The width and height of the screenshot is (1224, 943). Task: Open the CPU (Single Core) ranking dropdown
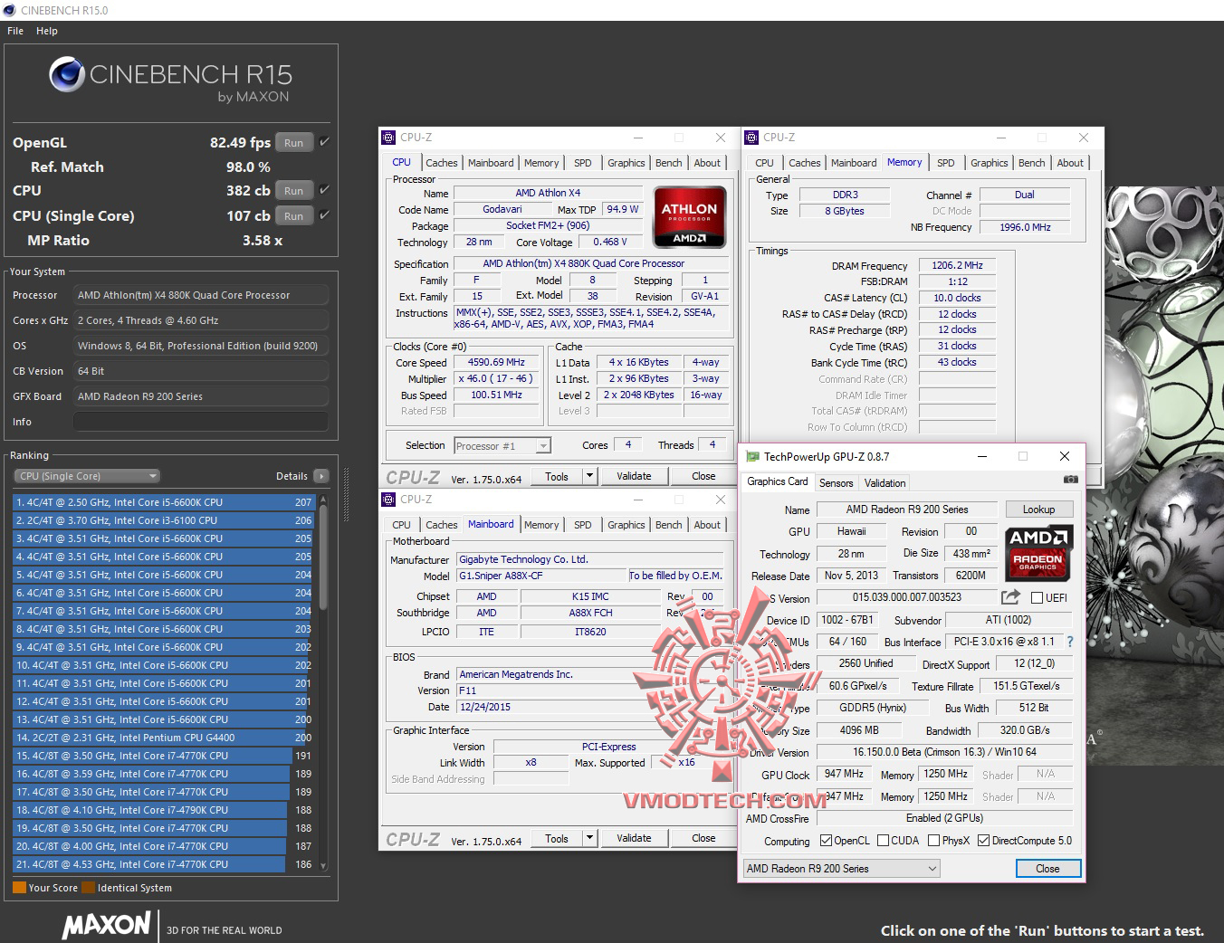coord(87,476)
